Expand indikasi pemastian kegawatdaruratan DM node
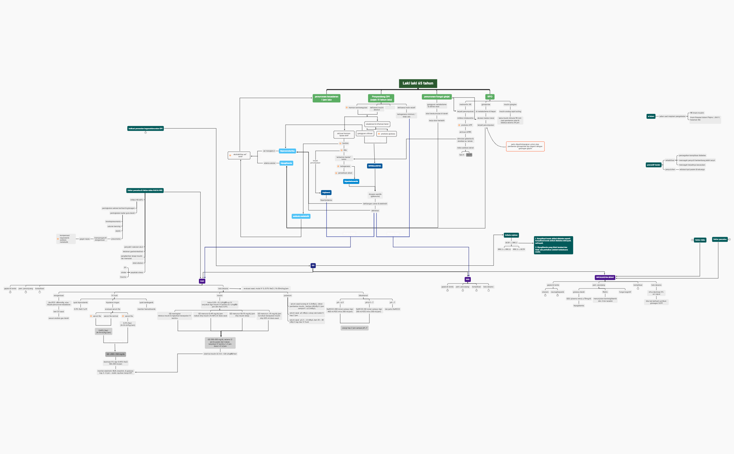The height and width of the screenshot is (454, 734). click(145, 132)
